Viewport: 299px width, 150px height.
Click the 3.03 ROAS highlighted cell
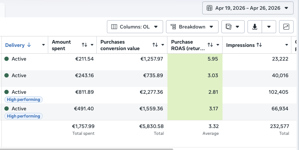point(195,79)
